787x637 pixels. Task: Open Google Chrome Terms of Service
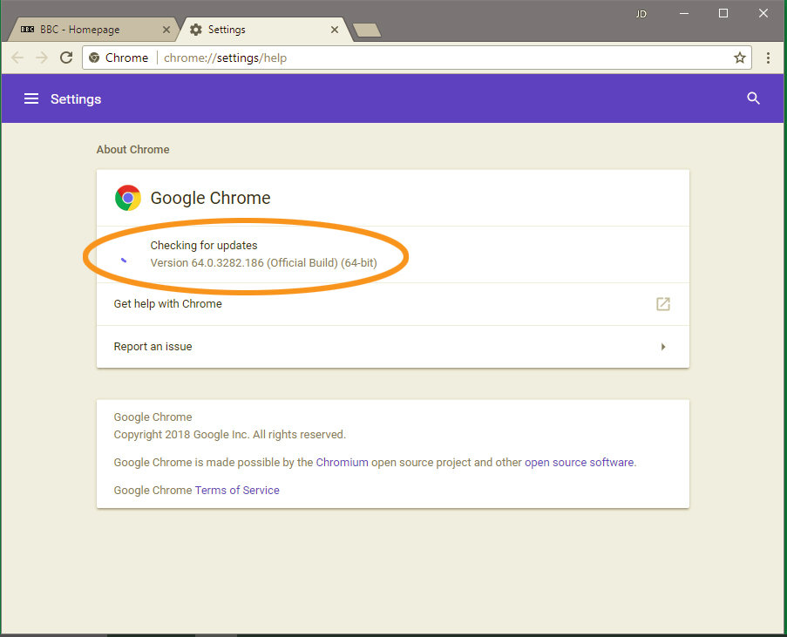pyautogui.click(x=237, y=490)
